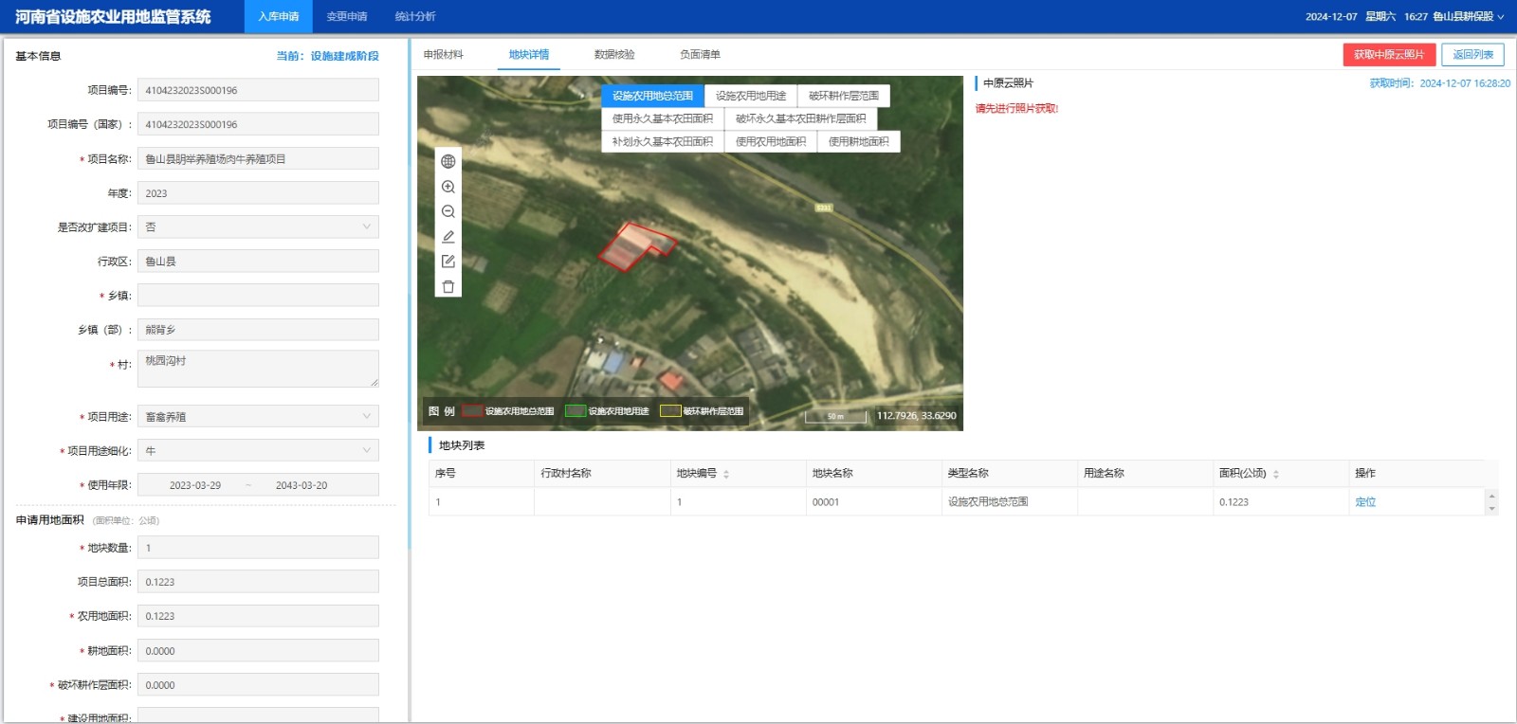Screen dimensions: 1517x724
Task: Switch to 地块详情 tab
Action: point(529,55)
